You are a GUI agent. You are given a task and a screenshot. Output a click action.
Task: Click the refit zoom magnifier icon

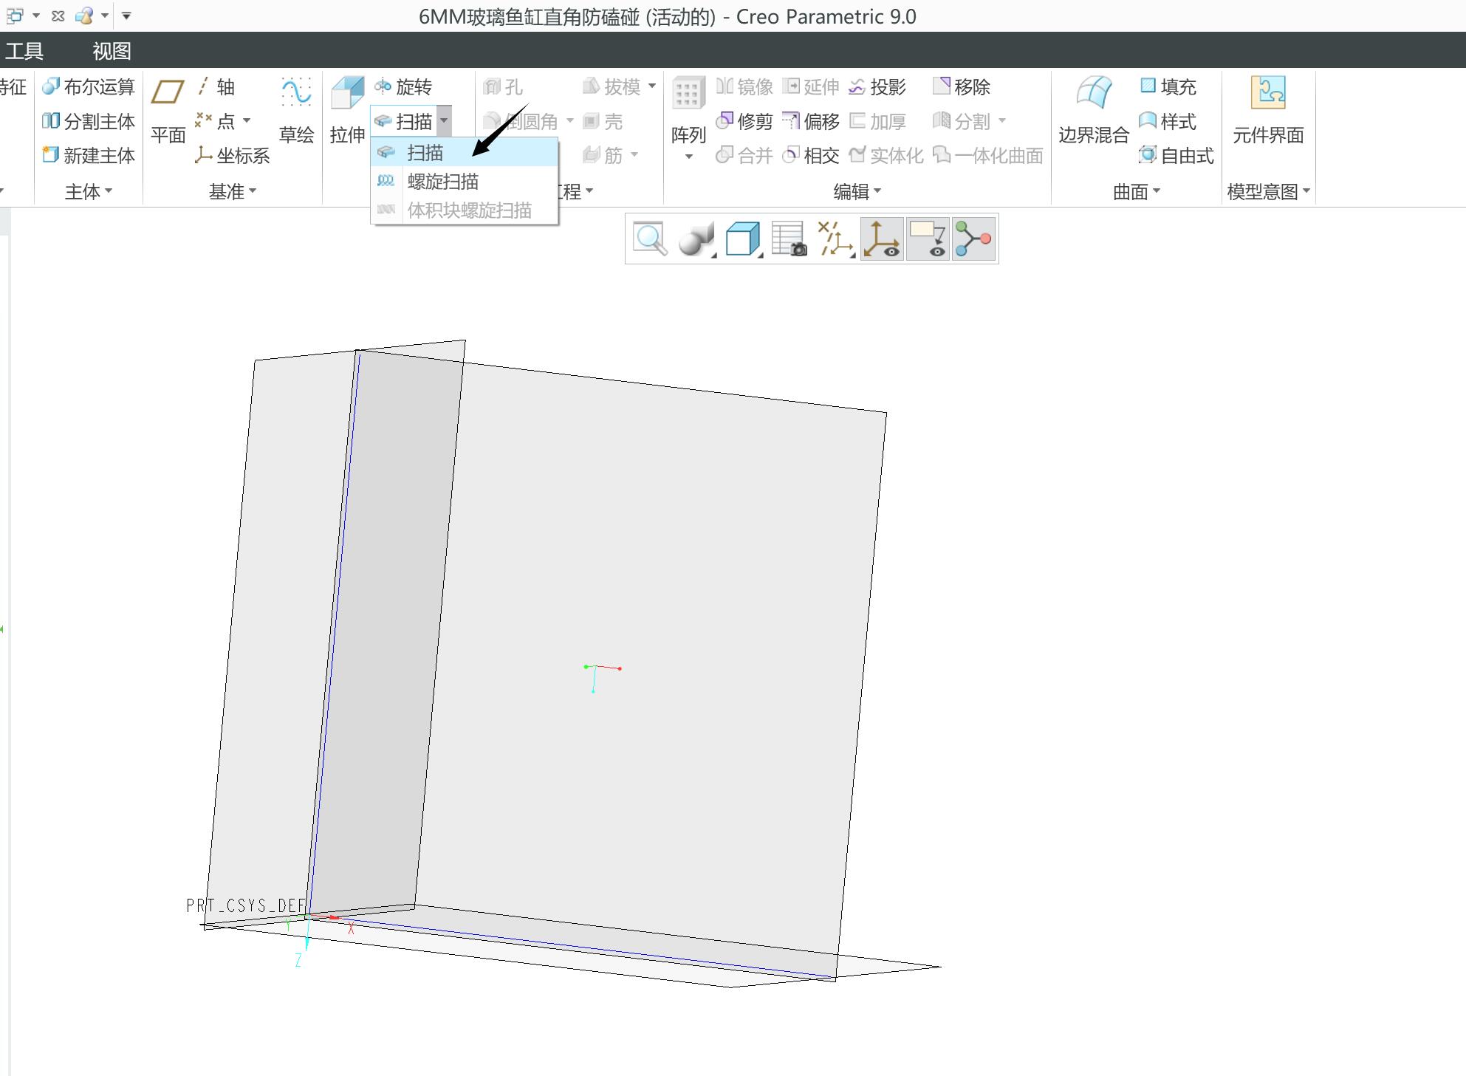coord(650,239)
